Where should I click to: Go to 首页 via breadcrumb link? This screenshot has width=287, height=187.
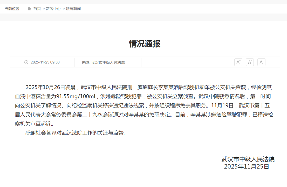[x=37, y=9]
